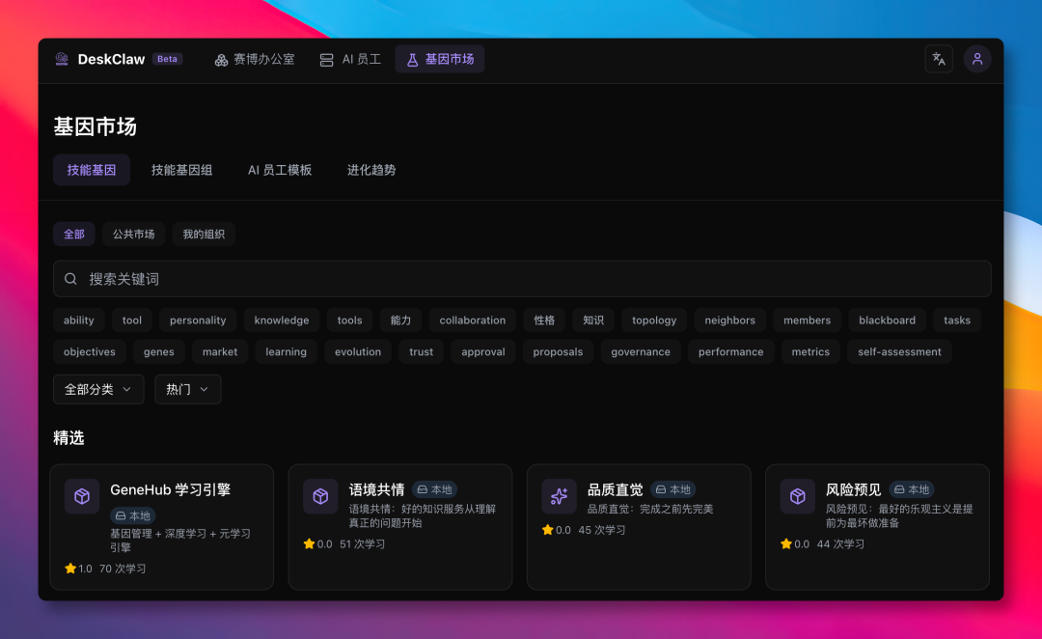Click the 本地 badge on GeneHub card
1042x639 pixels.
(133, 515)
